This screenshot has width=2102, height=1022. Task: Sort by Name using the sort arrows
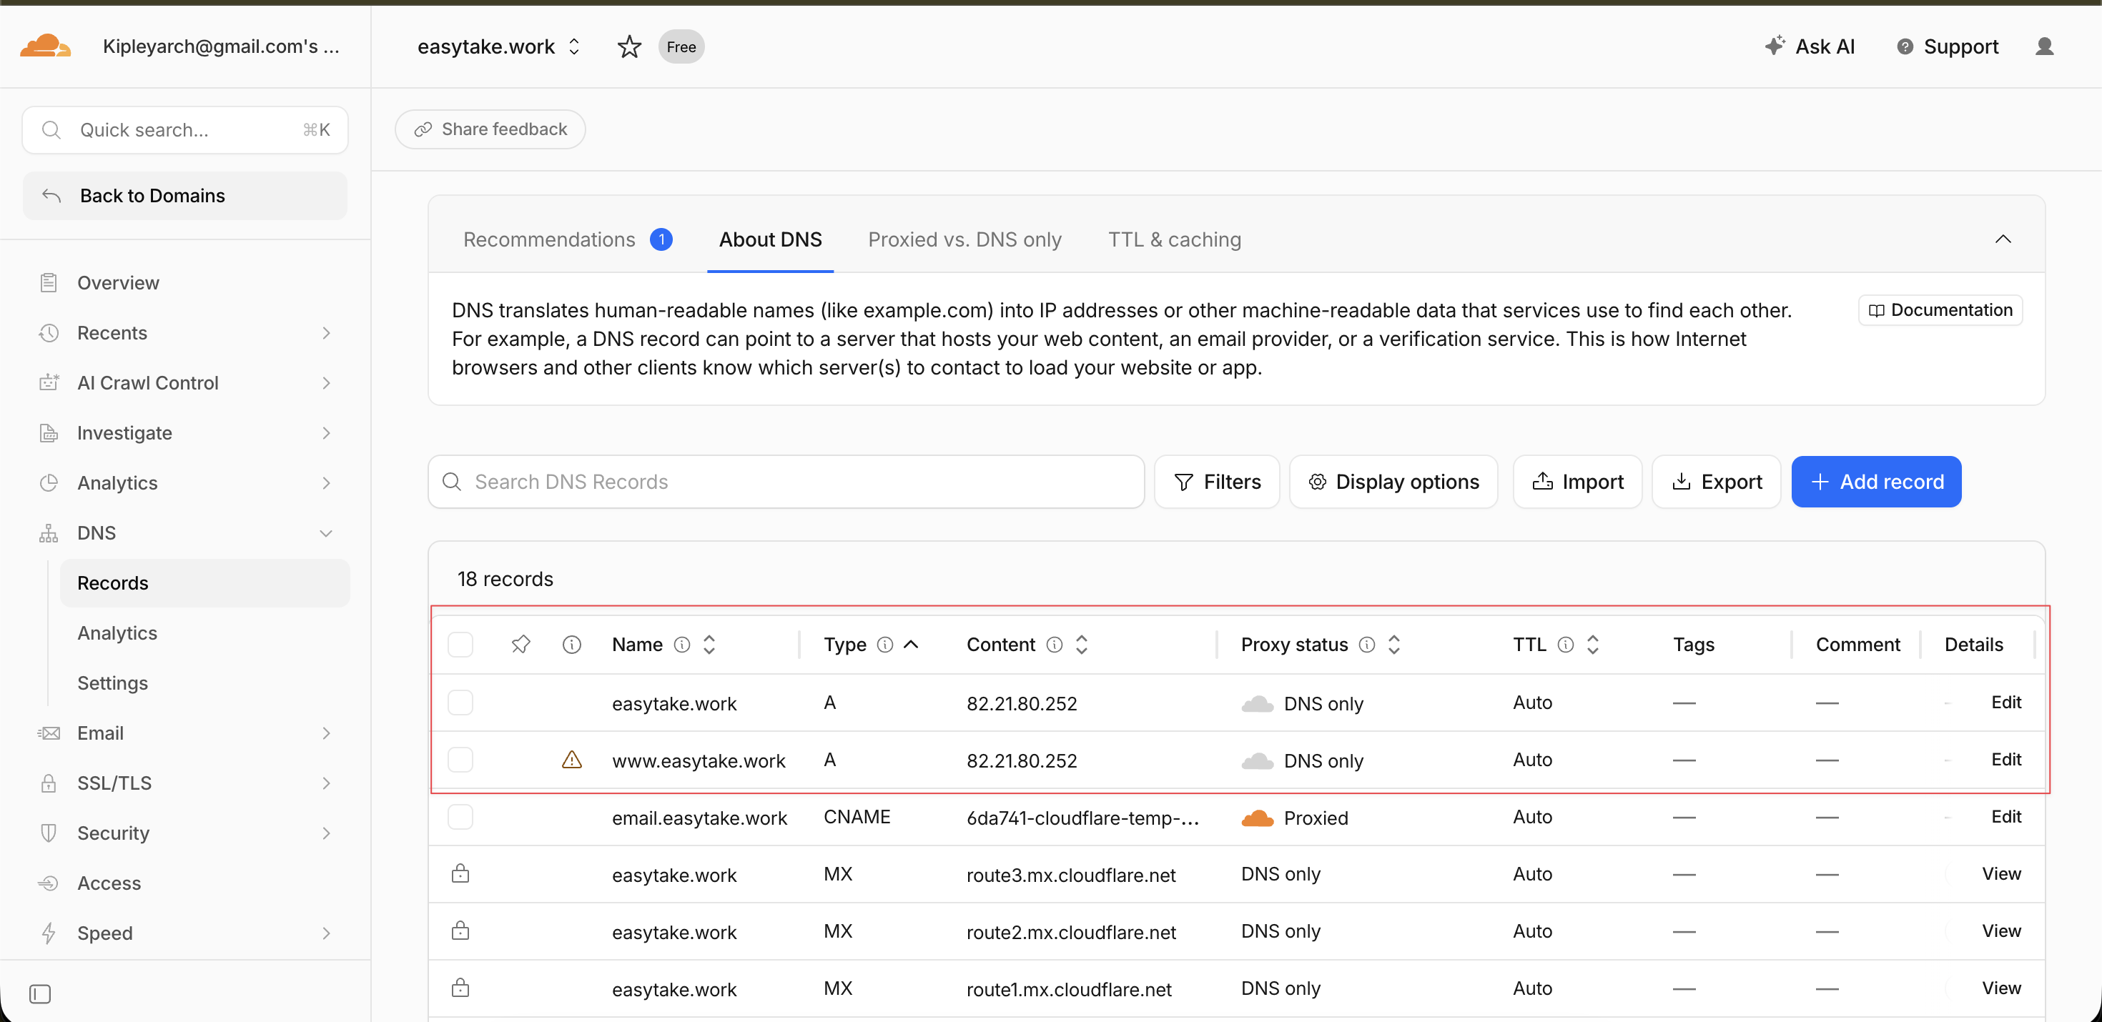pos(709,645)
